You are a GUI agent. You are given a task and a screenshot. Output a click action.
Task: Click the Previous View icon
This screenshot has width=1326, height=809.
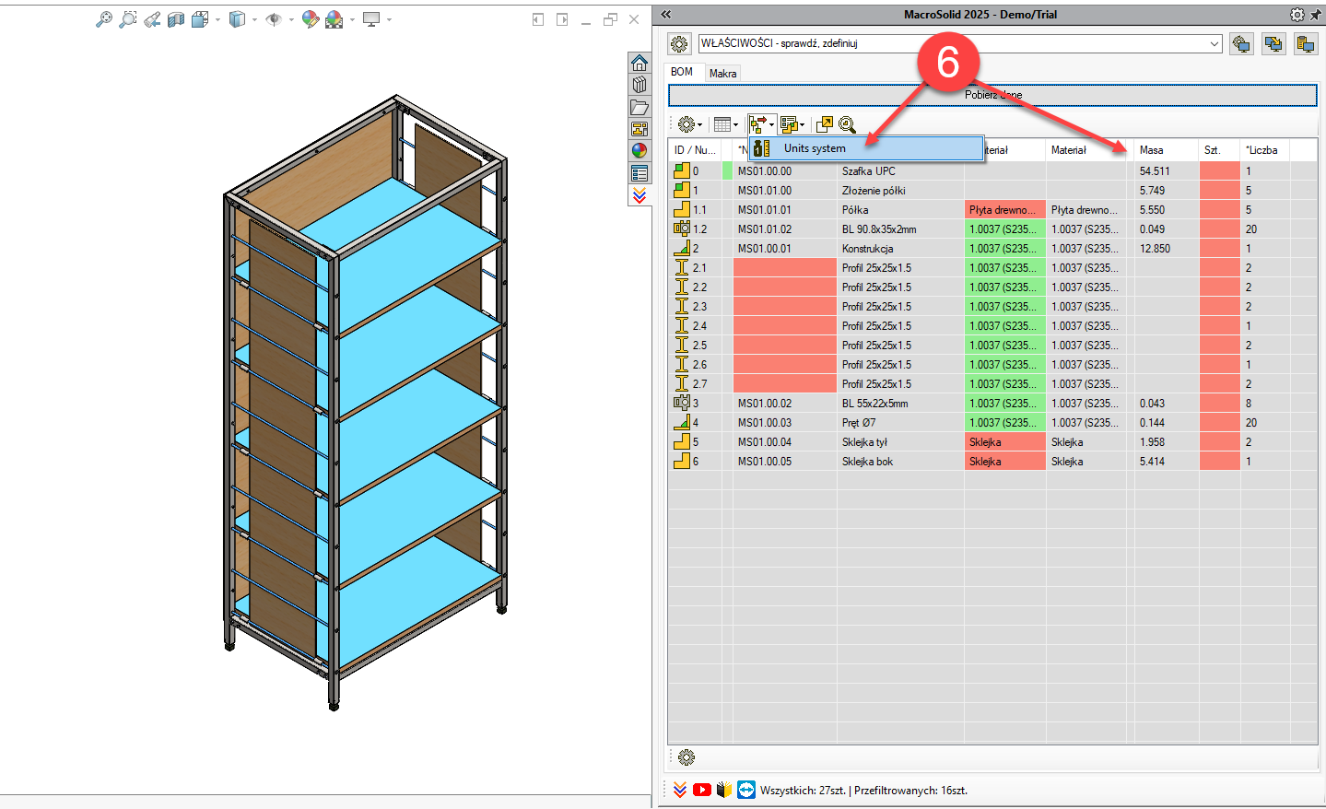pyautogui.click(x=152, y=19)
